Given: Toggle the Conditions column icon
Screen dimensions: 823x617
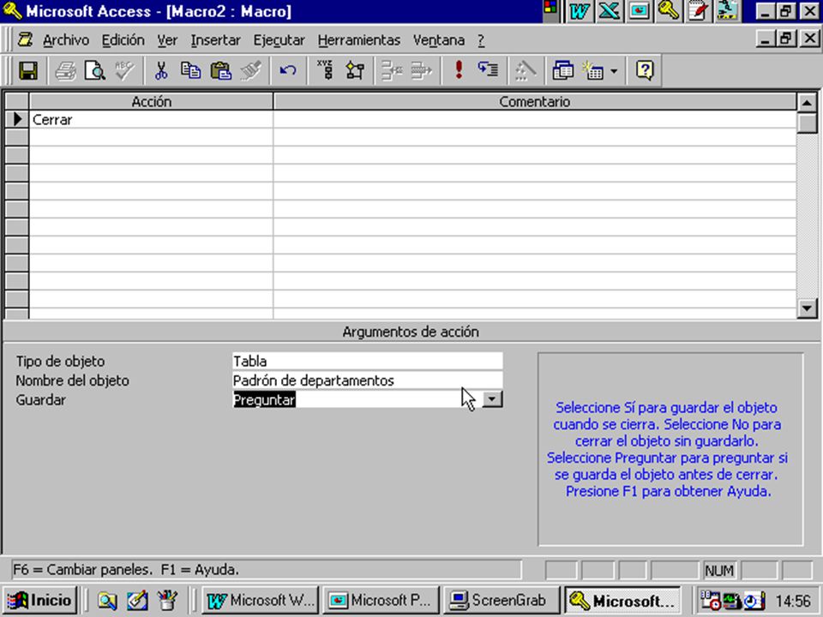Looking at the screenshot, I should click(355, 70).
